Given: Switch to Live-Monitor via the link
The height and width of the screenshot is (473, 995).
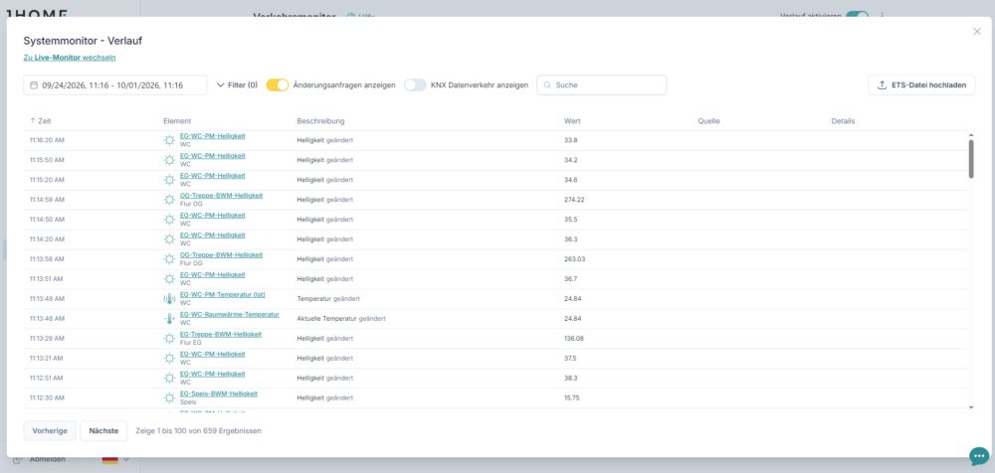Looking at the screenshot, I should (x=70, y=57).
